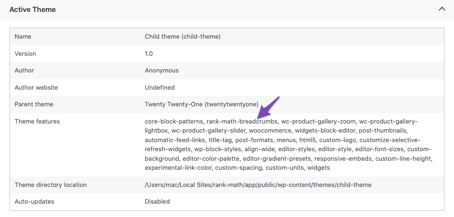
Task: Click the Auto-updates label
Action: tap(34, 201)
